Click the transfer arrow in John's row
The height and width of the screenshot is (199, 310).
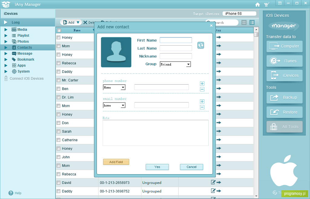coord(219,157)
